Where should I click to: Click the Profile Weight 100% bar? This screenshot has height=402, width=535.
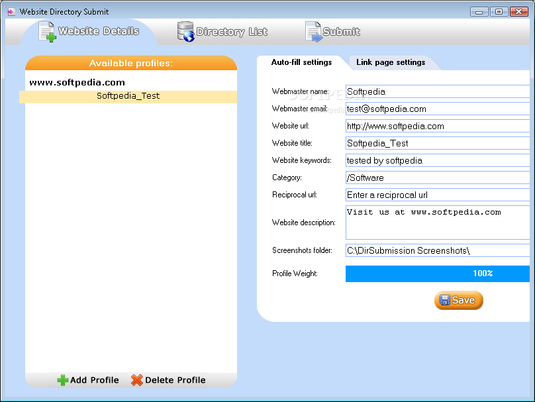(438, 274)
